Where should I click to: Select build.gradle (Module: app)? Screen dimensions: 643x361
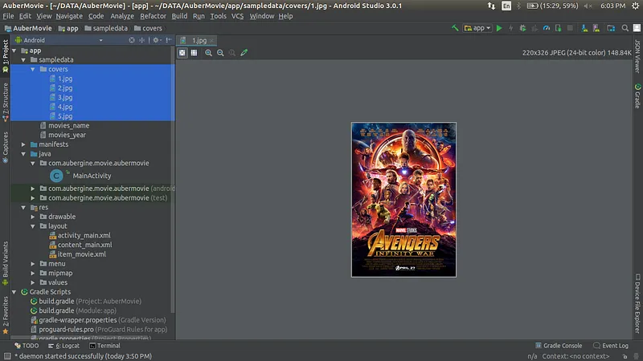(77, 310)
